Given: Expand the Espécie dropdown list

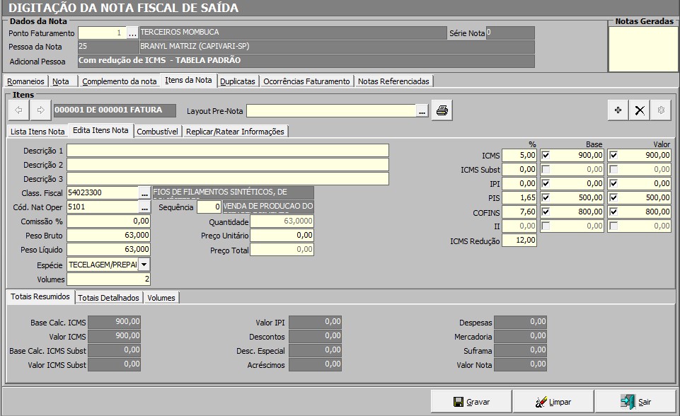Looking at the screenshot, I should [x=144, y=265].
